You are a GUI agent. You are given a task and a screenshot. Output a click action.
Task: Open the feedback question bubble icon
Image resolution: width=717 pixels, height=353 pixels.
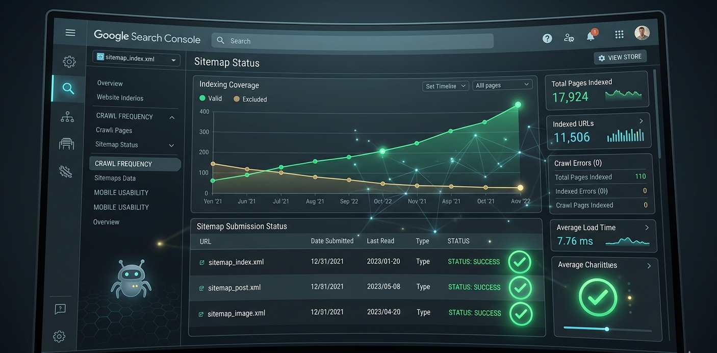[60, 309]
